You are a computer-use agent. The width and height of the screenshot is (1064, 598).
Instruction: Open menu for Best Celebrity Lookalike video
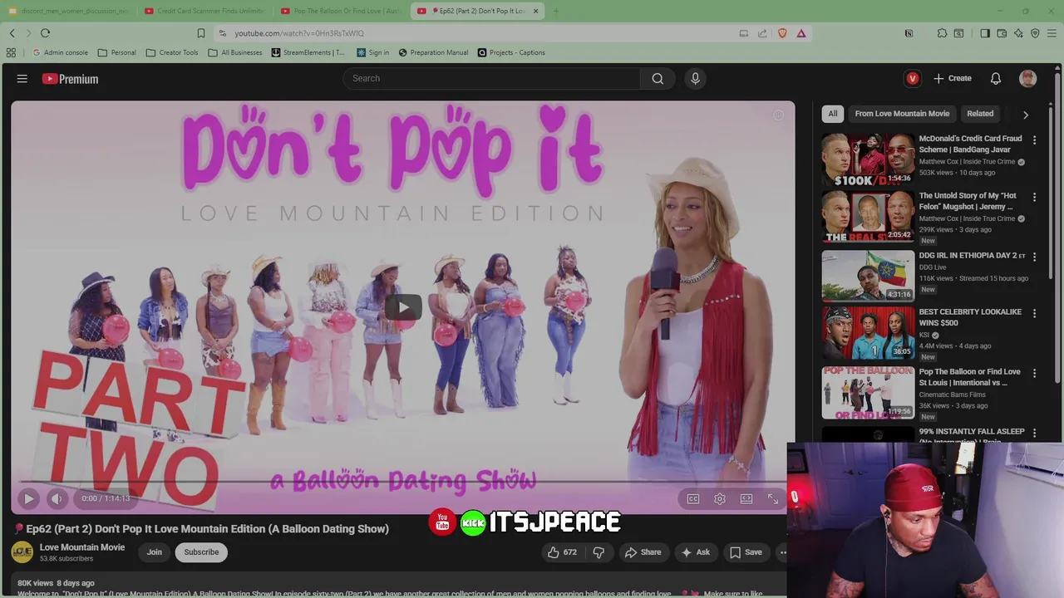[x=1034, y=313]
